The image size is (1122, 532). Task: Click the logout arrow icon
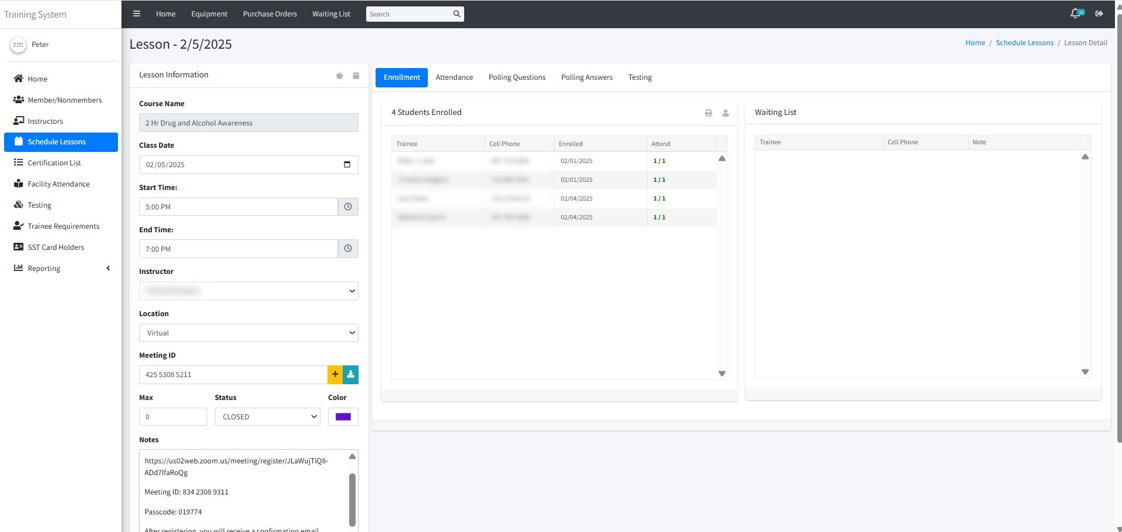(1099, 13)
